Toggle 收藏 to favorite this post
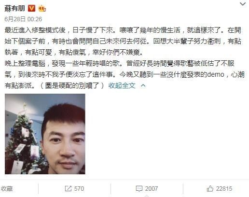This screenshot has height=197, width=249. [x=6, y=189]
